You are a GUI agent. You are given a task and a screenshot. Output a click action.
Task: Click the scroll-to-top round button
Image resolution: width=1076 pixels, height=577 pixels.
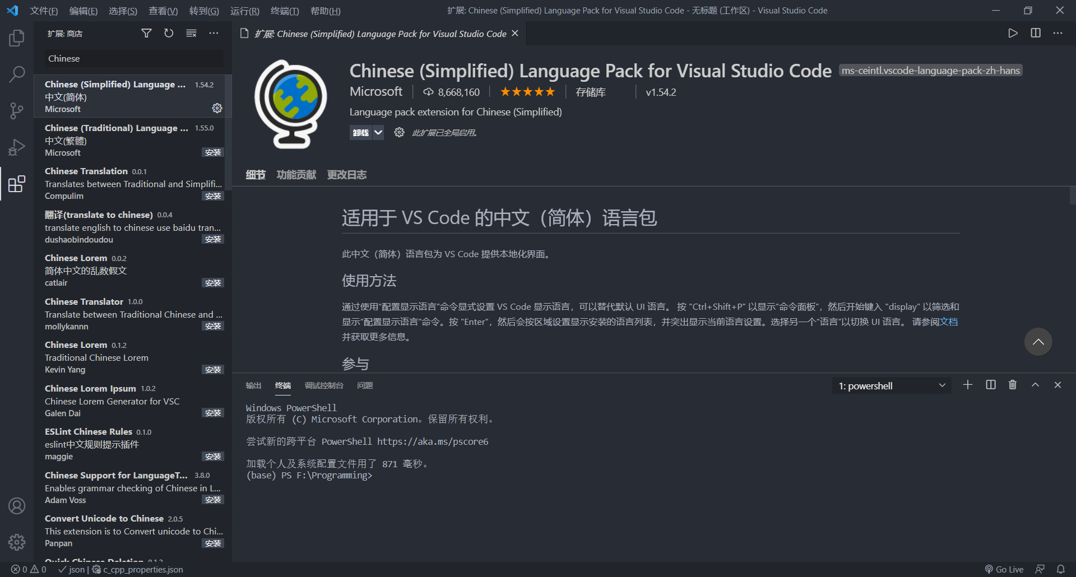[x=1038, y=342]
